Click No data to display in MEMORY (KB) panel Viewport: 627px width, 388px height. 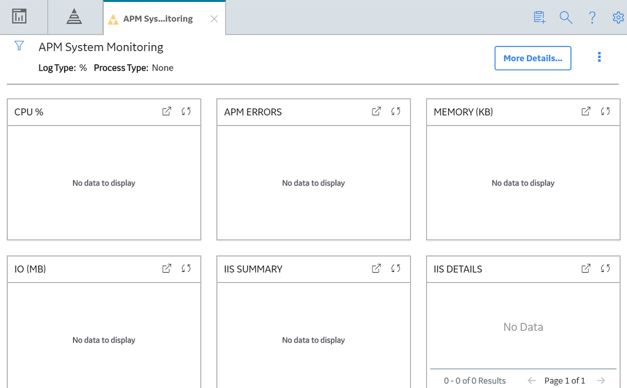pos(523,183)
